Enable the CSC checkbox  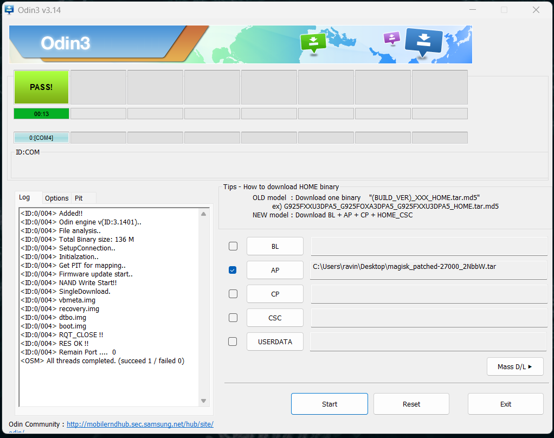(x=233, y=318)
